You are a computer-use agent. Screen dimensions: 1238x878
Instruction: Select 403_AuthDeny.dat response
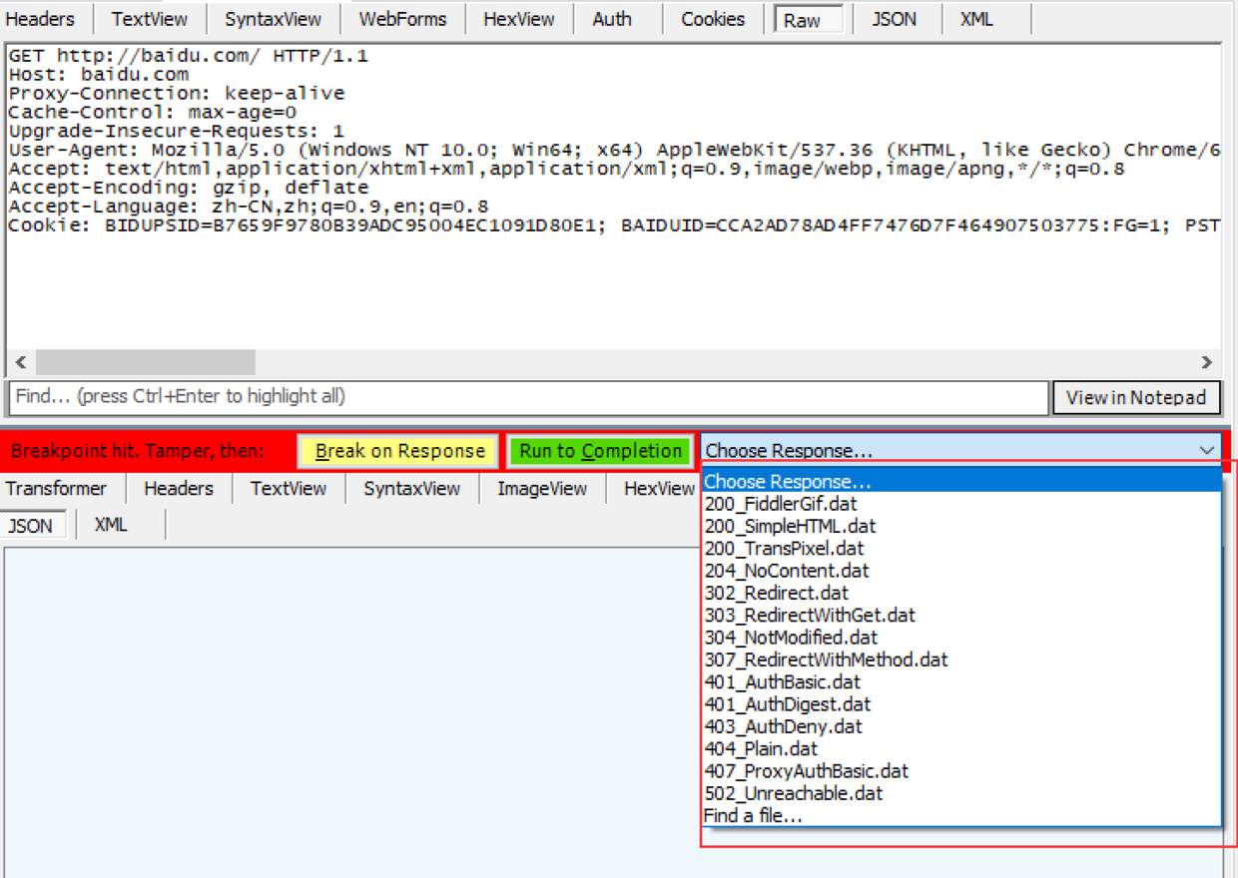point(783,726)
